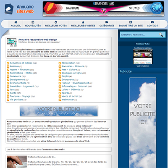Click the medal icon above Meilleurs Votes
168x168 pixels.
click(56, 22)
